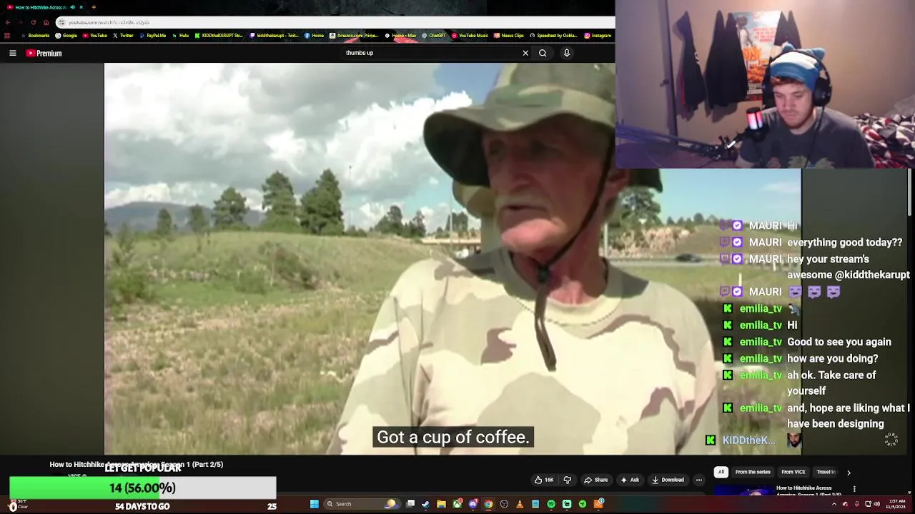
Task: Open the Instagram bookmark
Action: tap(598, 36)
